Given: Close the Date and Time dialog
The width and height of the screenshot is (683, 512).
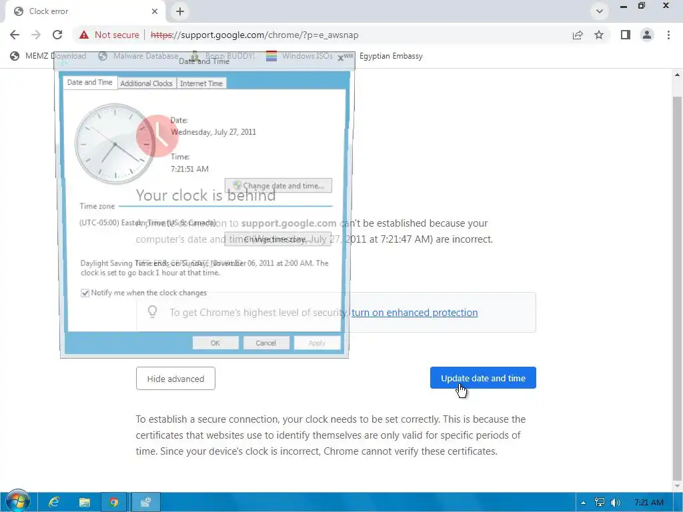Looking at the screenshot, I should coord(341,59).
